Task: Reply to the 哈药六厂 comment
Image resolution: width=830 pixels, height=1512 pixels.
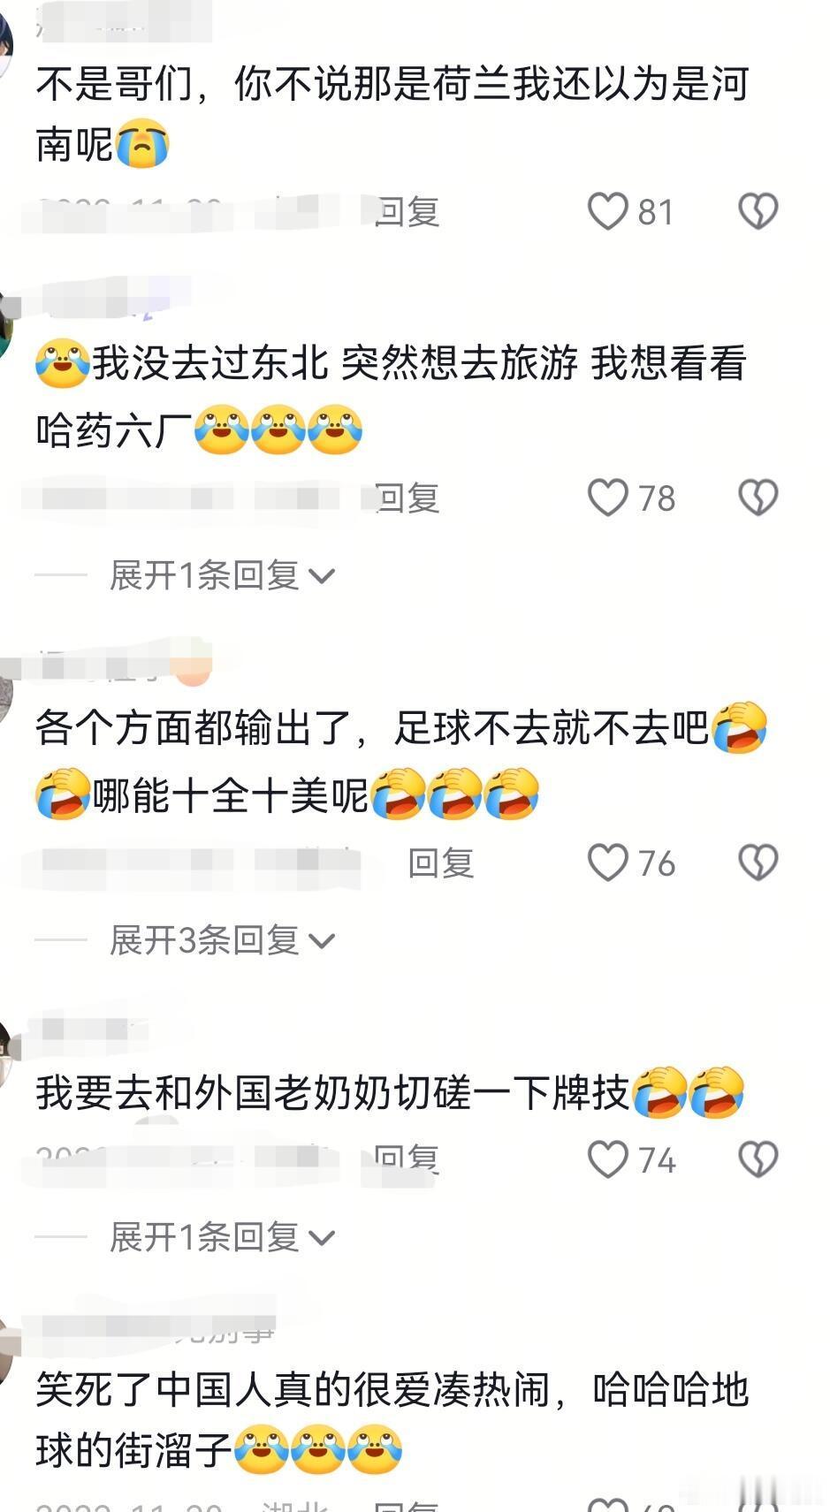Action: [407, 498]
